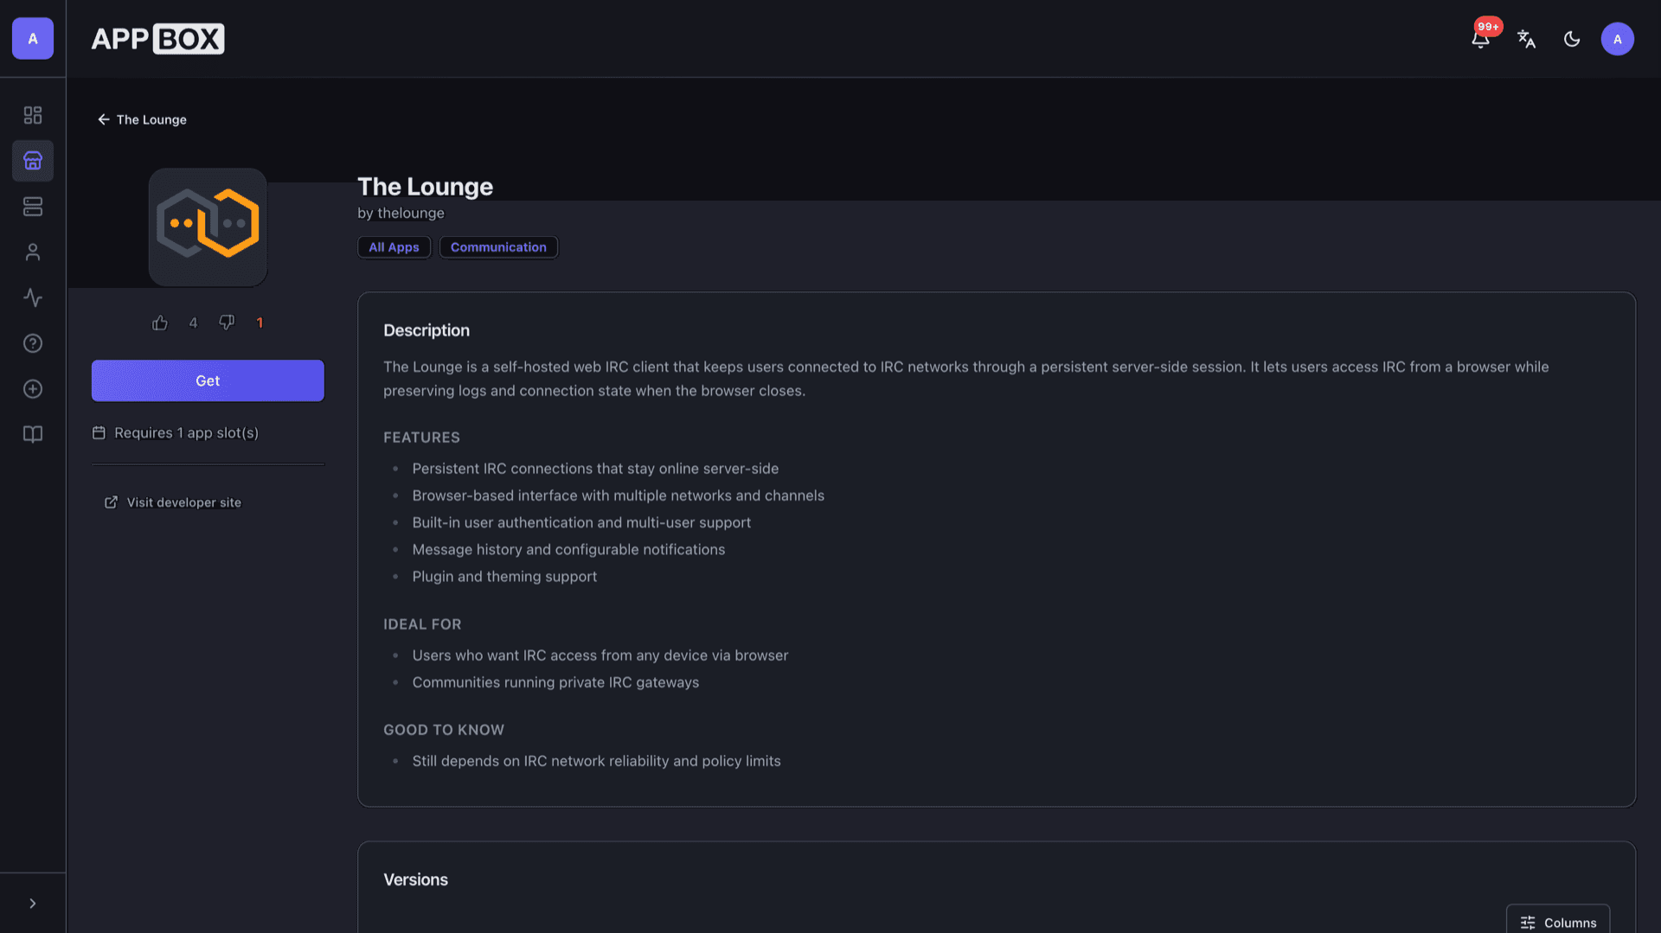Open the Columns options button
1661x933 pixels.
click(x=1558, y=922)
